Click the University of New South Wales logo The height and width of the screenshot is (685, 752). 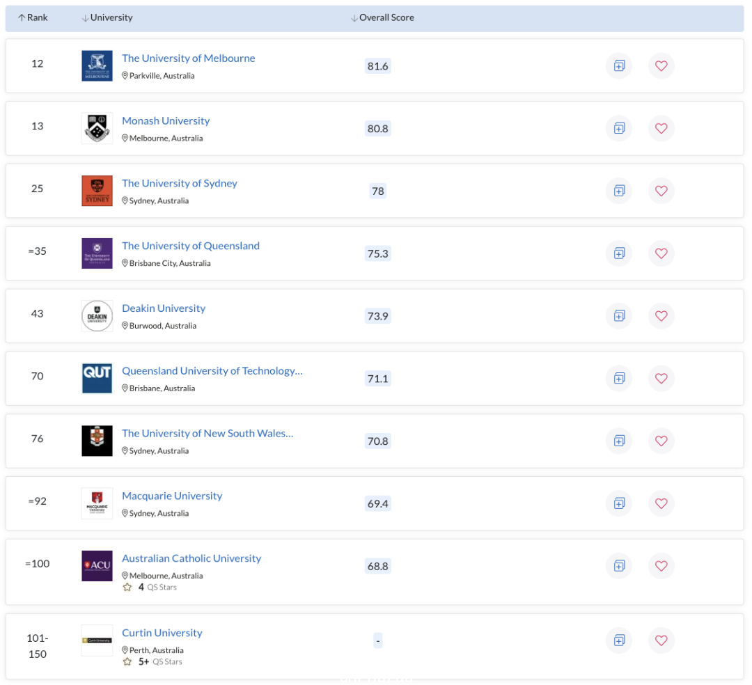(97, 441)
